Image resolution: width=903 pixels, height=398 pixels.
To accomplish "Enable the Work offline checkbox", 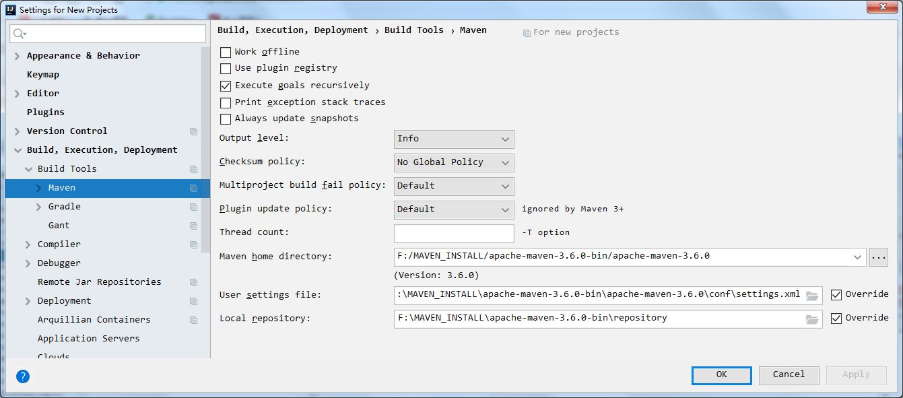I will pos(226,52).
